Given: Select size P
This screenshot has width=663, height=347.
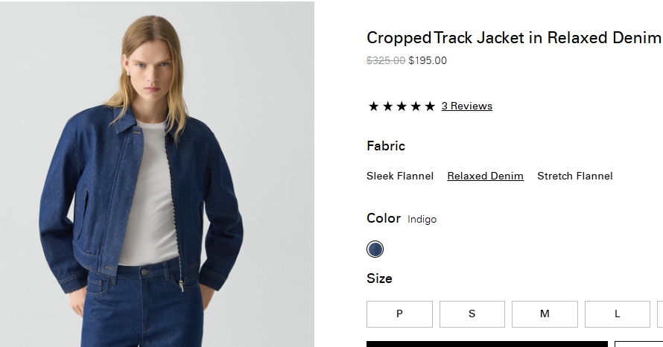Looking at the screenshot, I should (399, 314).
